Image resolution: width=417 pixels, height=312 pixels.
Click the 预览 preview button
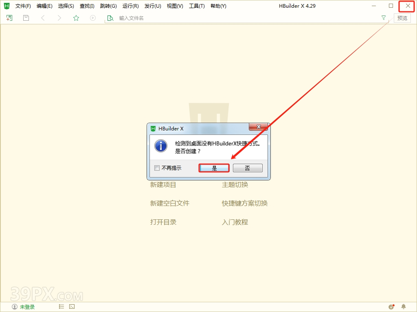402,18
